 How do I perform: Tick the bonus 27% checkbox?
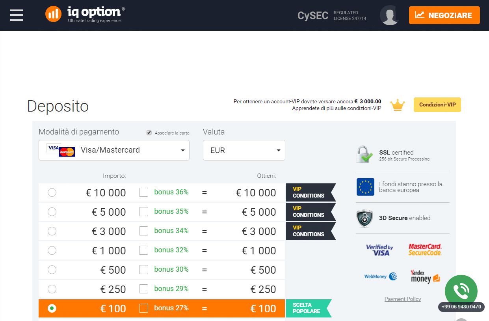(x=144, y=308)
